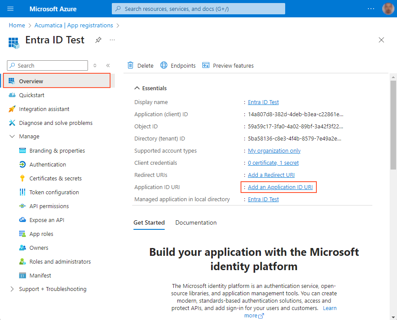
Task: Open the user account avatar
Action: pos(388,9)
